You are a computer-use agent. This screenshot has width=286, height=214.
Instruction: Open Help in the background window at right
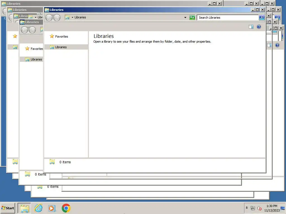click(277, 45)
